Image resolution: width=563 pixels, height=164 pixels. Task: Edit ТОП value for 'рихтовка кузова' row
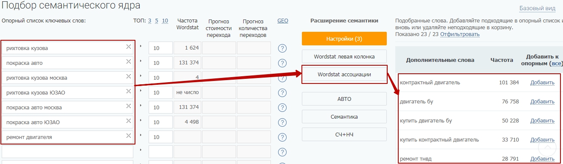[160, 48]
